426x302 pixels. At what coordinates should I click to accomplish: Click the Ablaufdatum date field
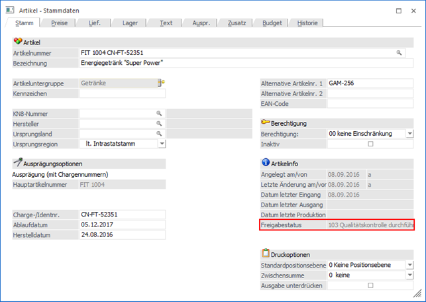(122, 225)
